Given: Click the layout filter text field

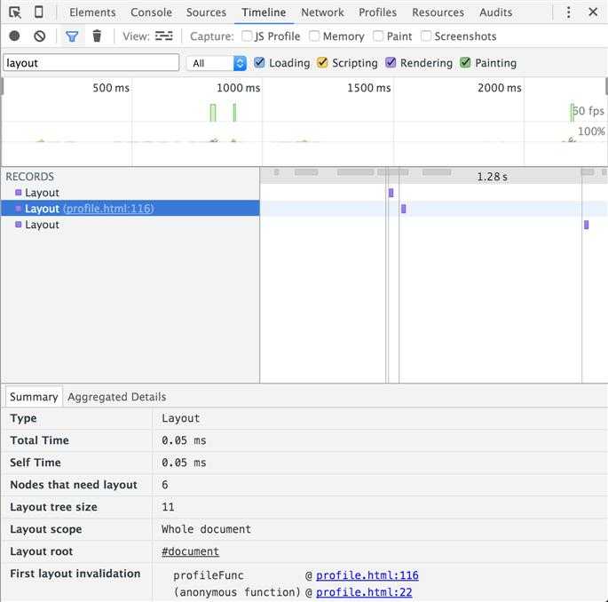Looking at the screenshot, I should click(91, 63).
